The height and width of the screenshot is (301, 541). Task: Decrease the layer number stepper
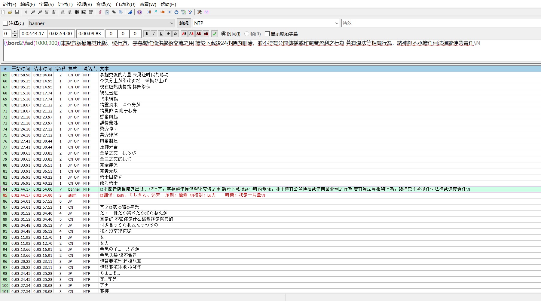point(15,35)
